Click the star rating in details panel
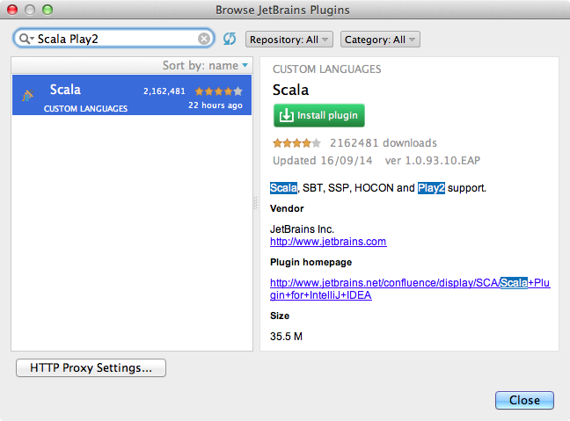 (296, 142)
